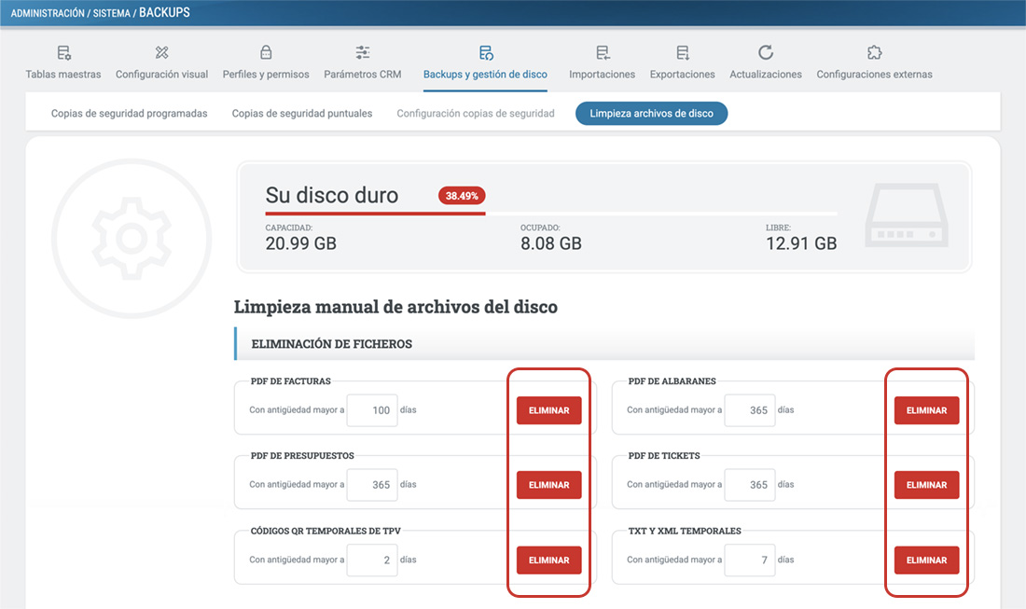
Task: Focus days field for TXT y XML temporales
Action: tap(750, 560)
